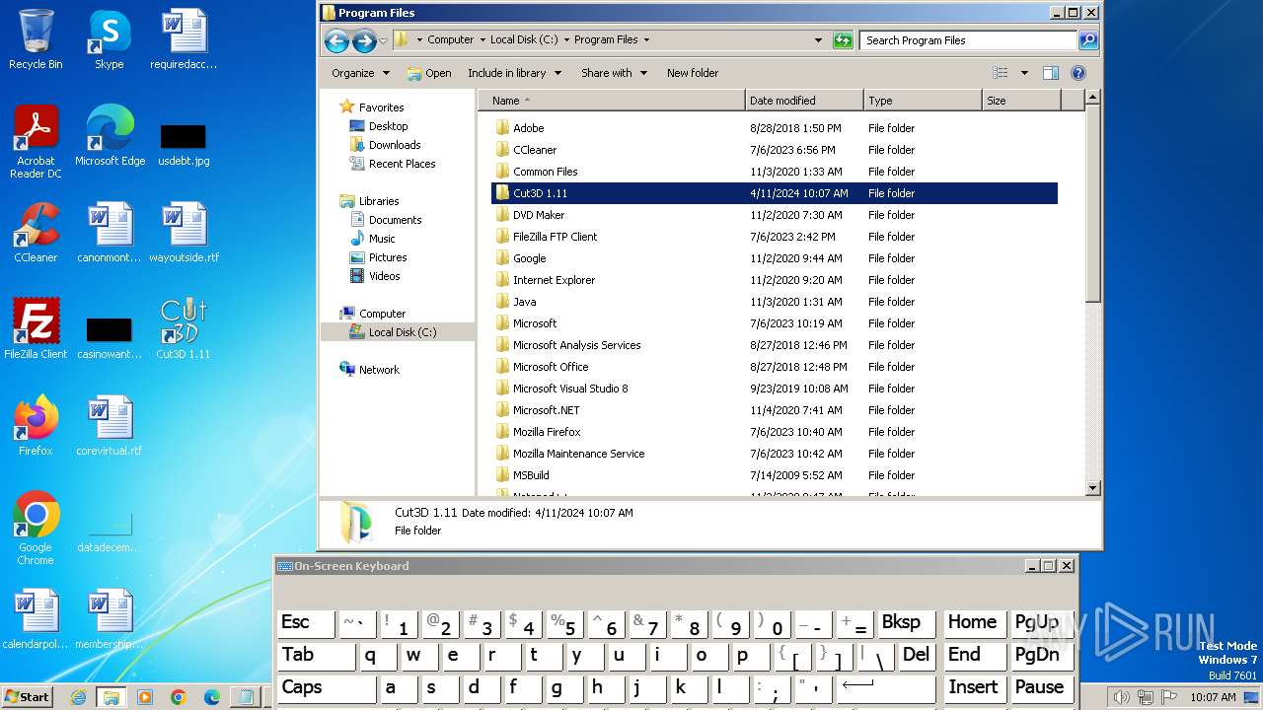Open the Recycle Bin desktop icon
Viewport: 1263px width, 710px height.
point(36,39)
